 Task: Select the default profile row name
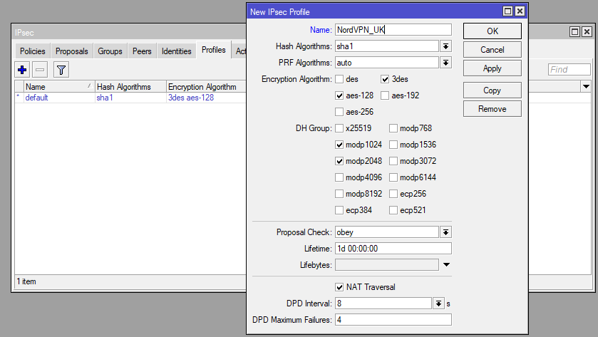pyautogui.click(x=36, y=98)
